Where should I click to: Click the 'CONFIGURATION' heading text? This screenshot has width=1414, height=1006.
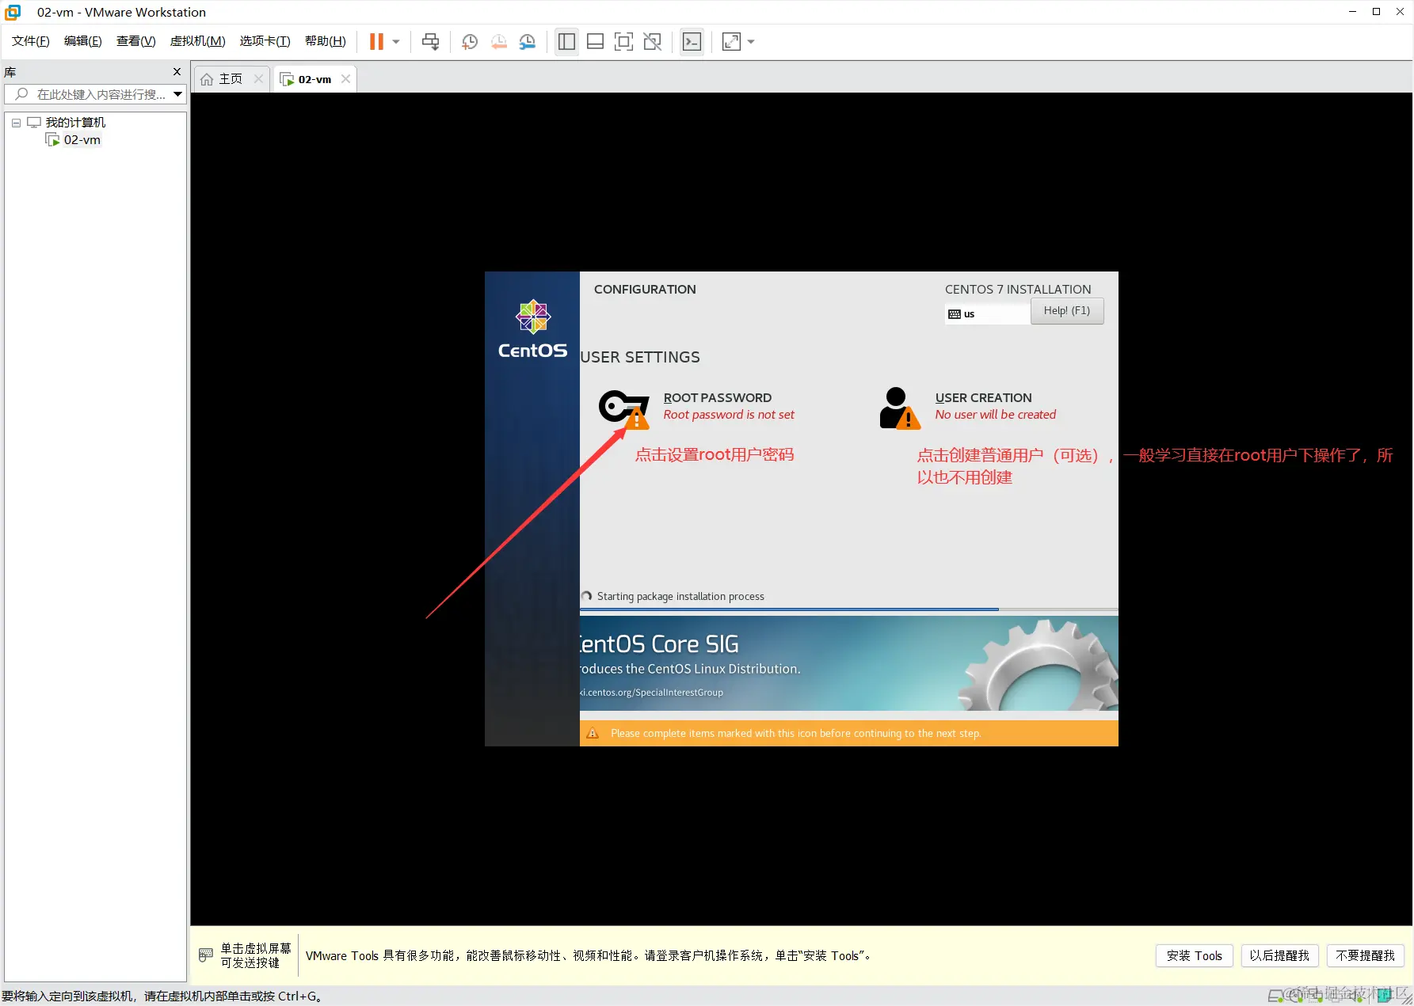(645, 290)
